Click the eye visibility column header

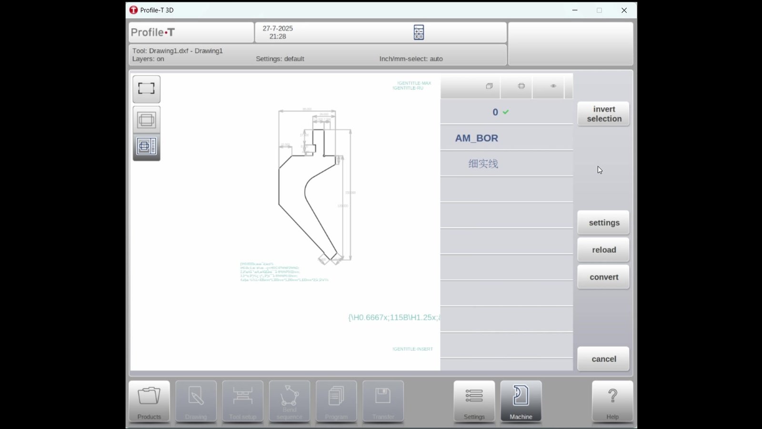point(553,86)
